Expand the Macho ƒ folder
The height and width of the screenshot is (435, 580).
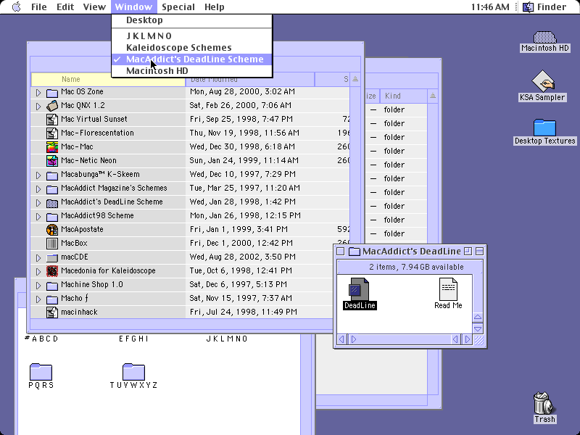(38, 299)
